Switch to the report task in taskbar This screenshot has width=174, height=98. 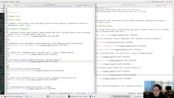(93, 96)
